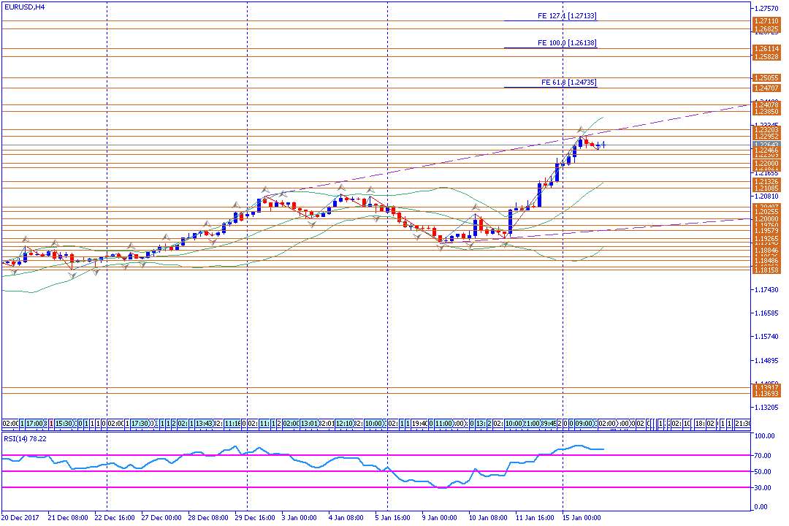Click the RSI scale value 70.00
The image size is (789, 526).
tap(763, 456)
